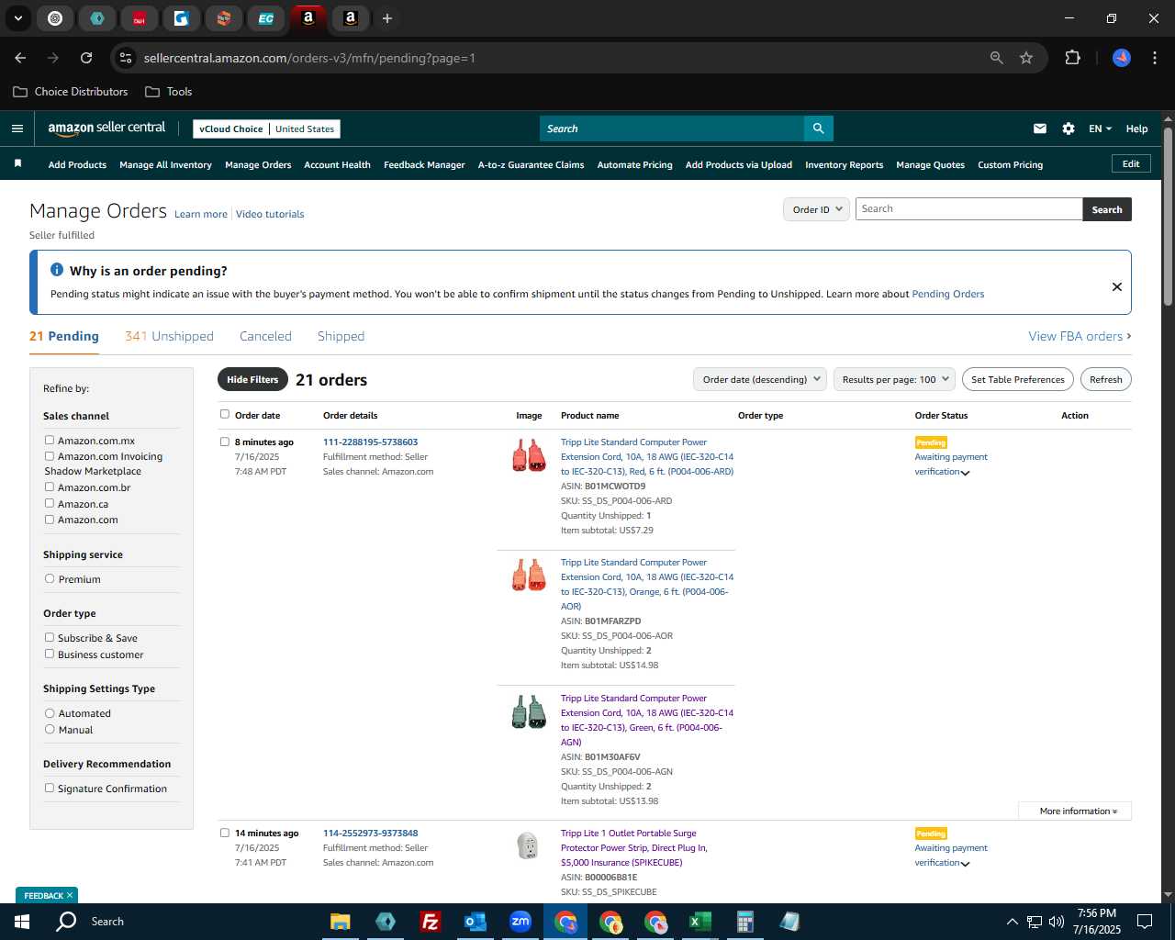This screenshot has height=940, width=1175.
Task: Click the browser zoom magnifier icon in address bar
Action: coord(997,58)
